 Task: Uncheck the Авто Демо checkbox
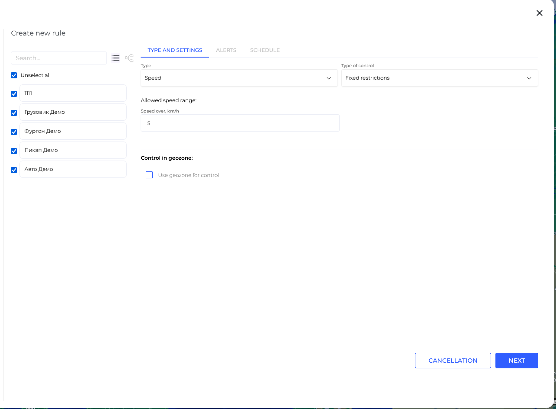(x=14, y=170)
